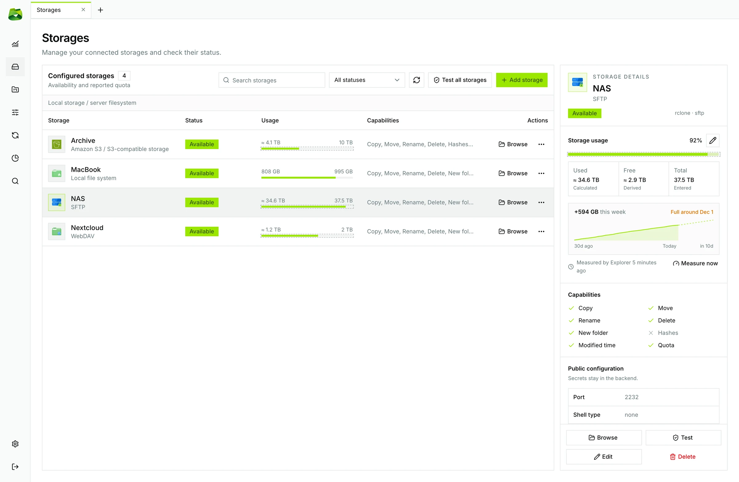This screenshot has height=482, width=739.
Task: Expand the All statuses dropdown
Action: 367,80
